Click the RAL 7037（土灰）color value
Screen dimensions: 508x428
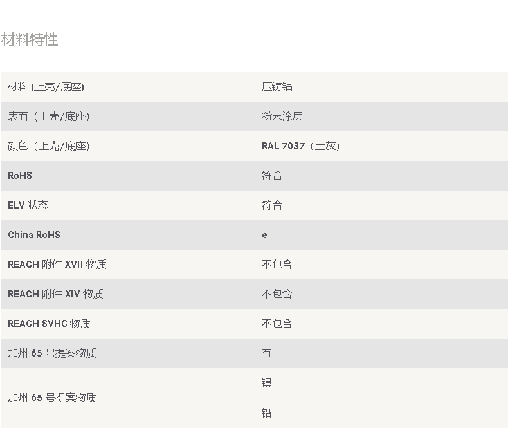pyautogui.click(x=301, y=146)
